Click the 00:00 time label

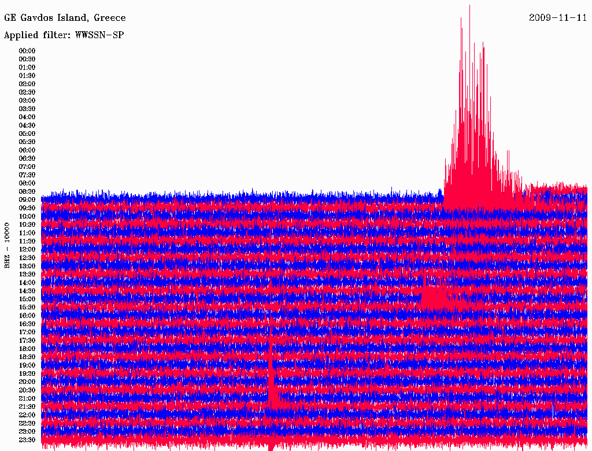(27, 51)
